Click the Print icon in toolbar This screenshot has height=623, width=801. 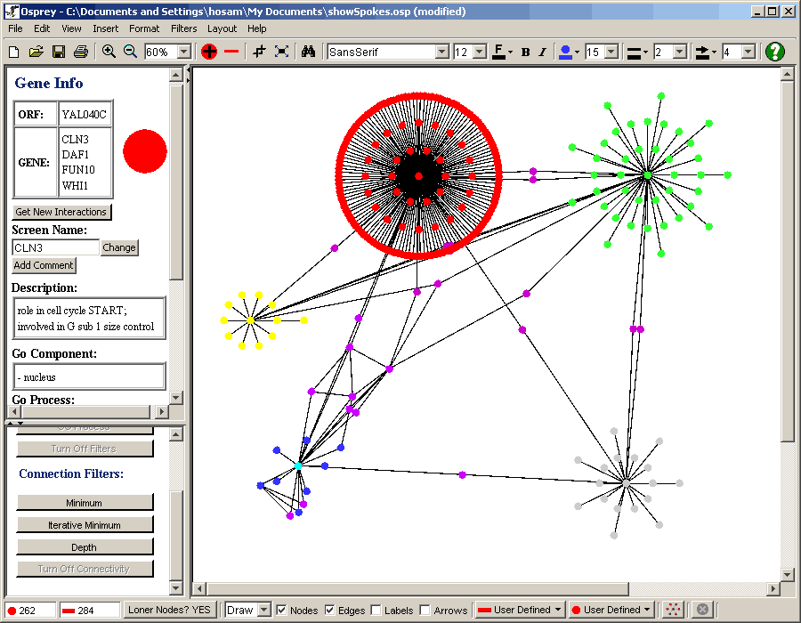tap(80, 52)
